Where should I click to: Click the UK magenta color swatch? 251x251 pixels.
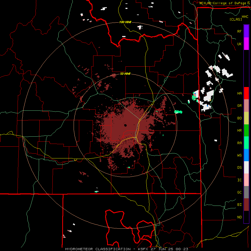[246, 44]
